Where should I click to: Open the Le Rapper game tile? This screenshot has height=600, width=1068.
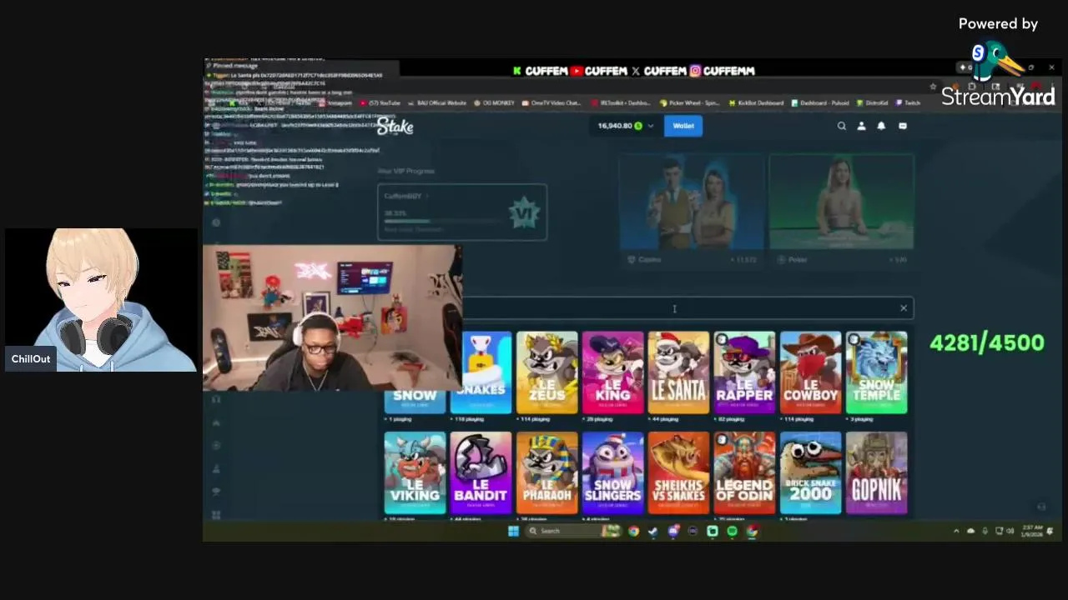pos(744,372)
